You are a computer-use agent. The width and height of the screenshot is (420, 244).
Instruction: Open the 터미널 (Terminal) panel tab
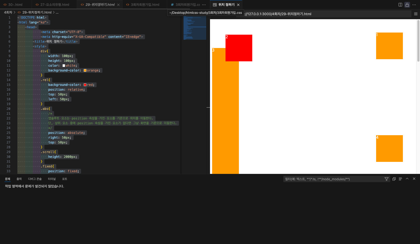[52, 179]
